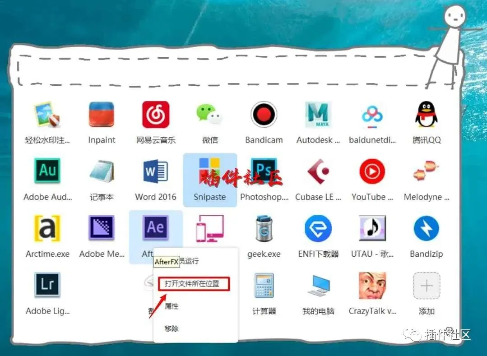Open the pink phone and monitor icon
Screen dimensions: 487x356
click(x=209, y=228)
